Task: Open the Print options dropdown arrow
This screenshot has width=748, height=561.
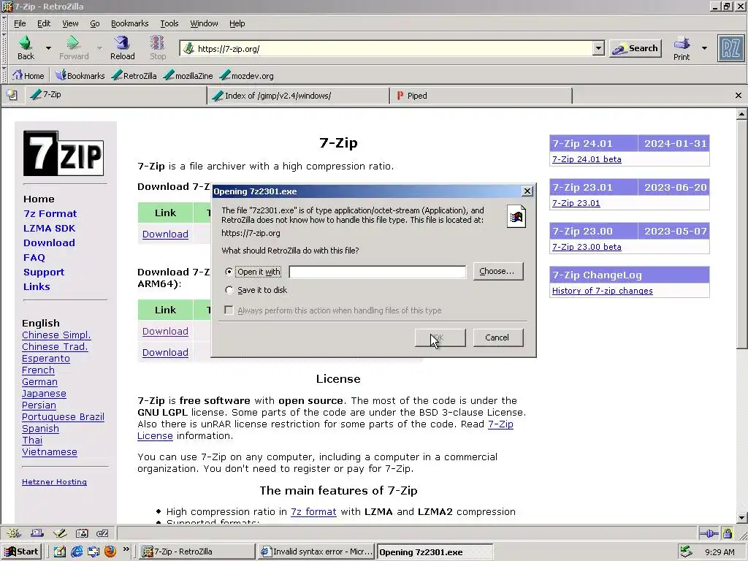Action: tap(704, 47)
